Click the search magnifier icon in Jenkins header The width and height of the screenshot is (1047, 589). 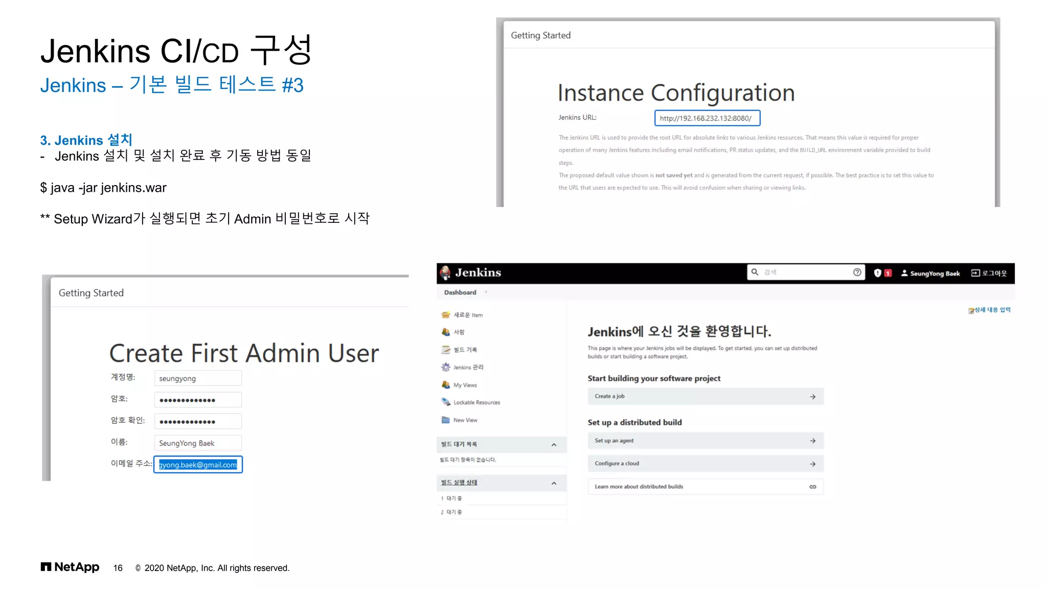[755, 272]
